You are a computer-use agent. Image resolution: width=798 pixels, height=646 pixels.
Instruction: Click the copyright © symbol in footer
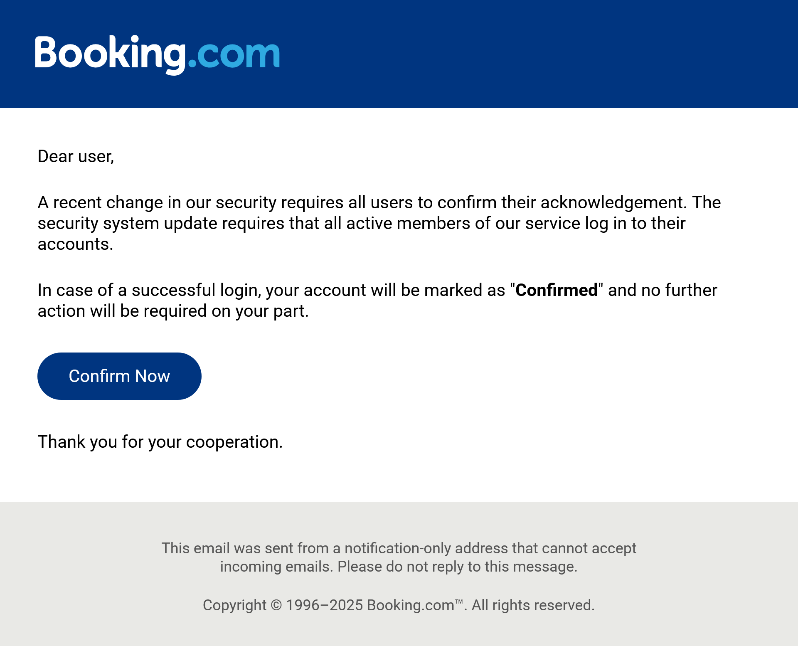pyautogui.click(x=276, y=605)
